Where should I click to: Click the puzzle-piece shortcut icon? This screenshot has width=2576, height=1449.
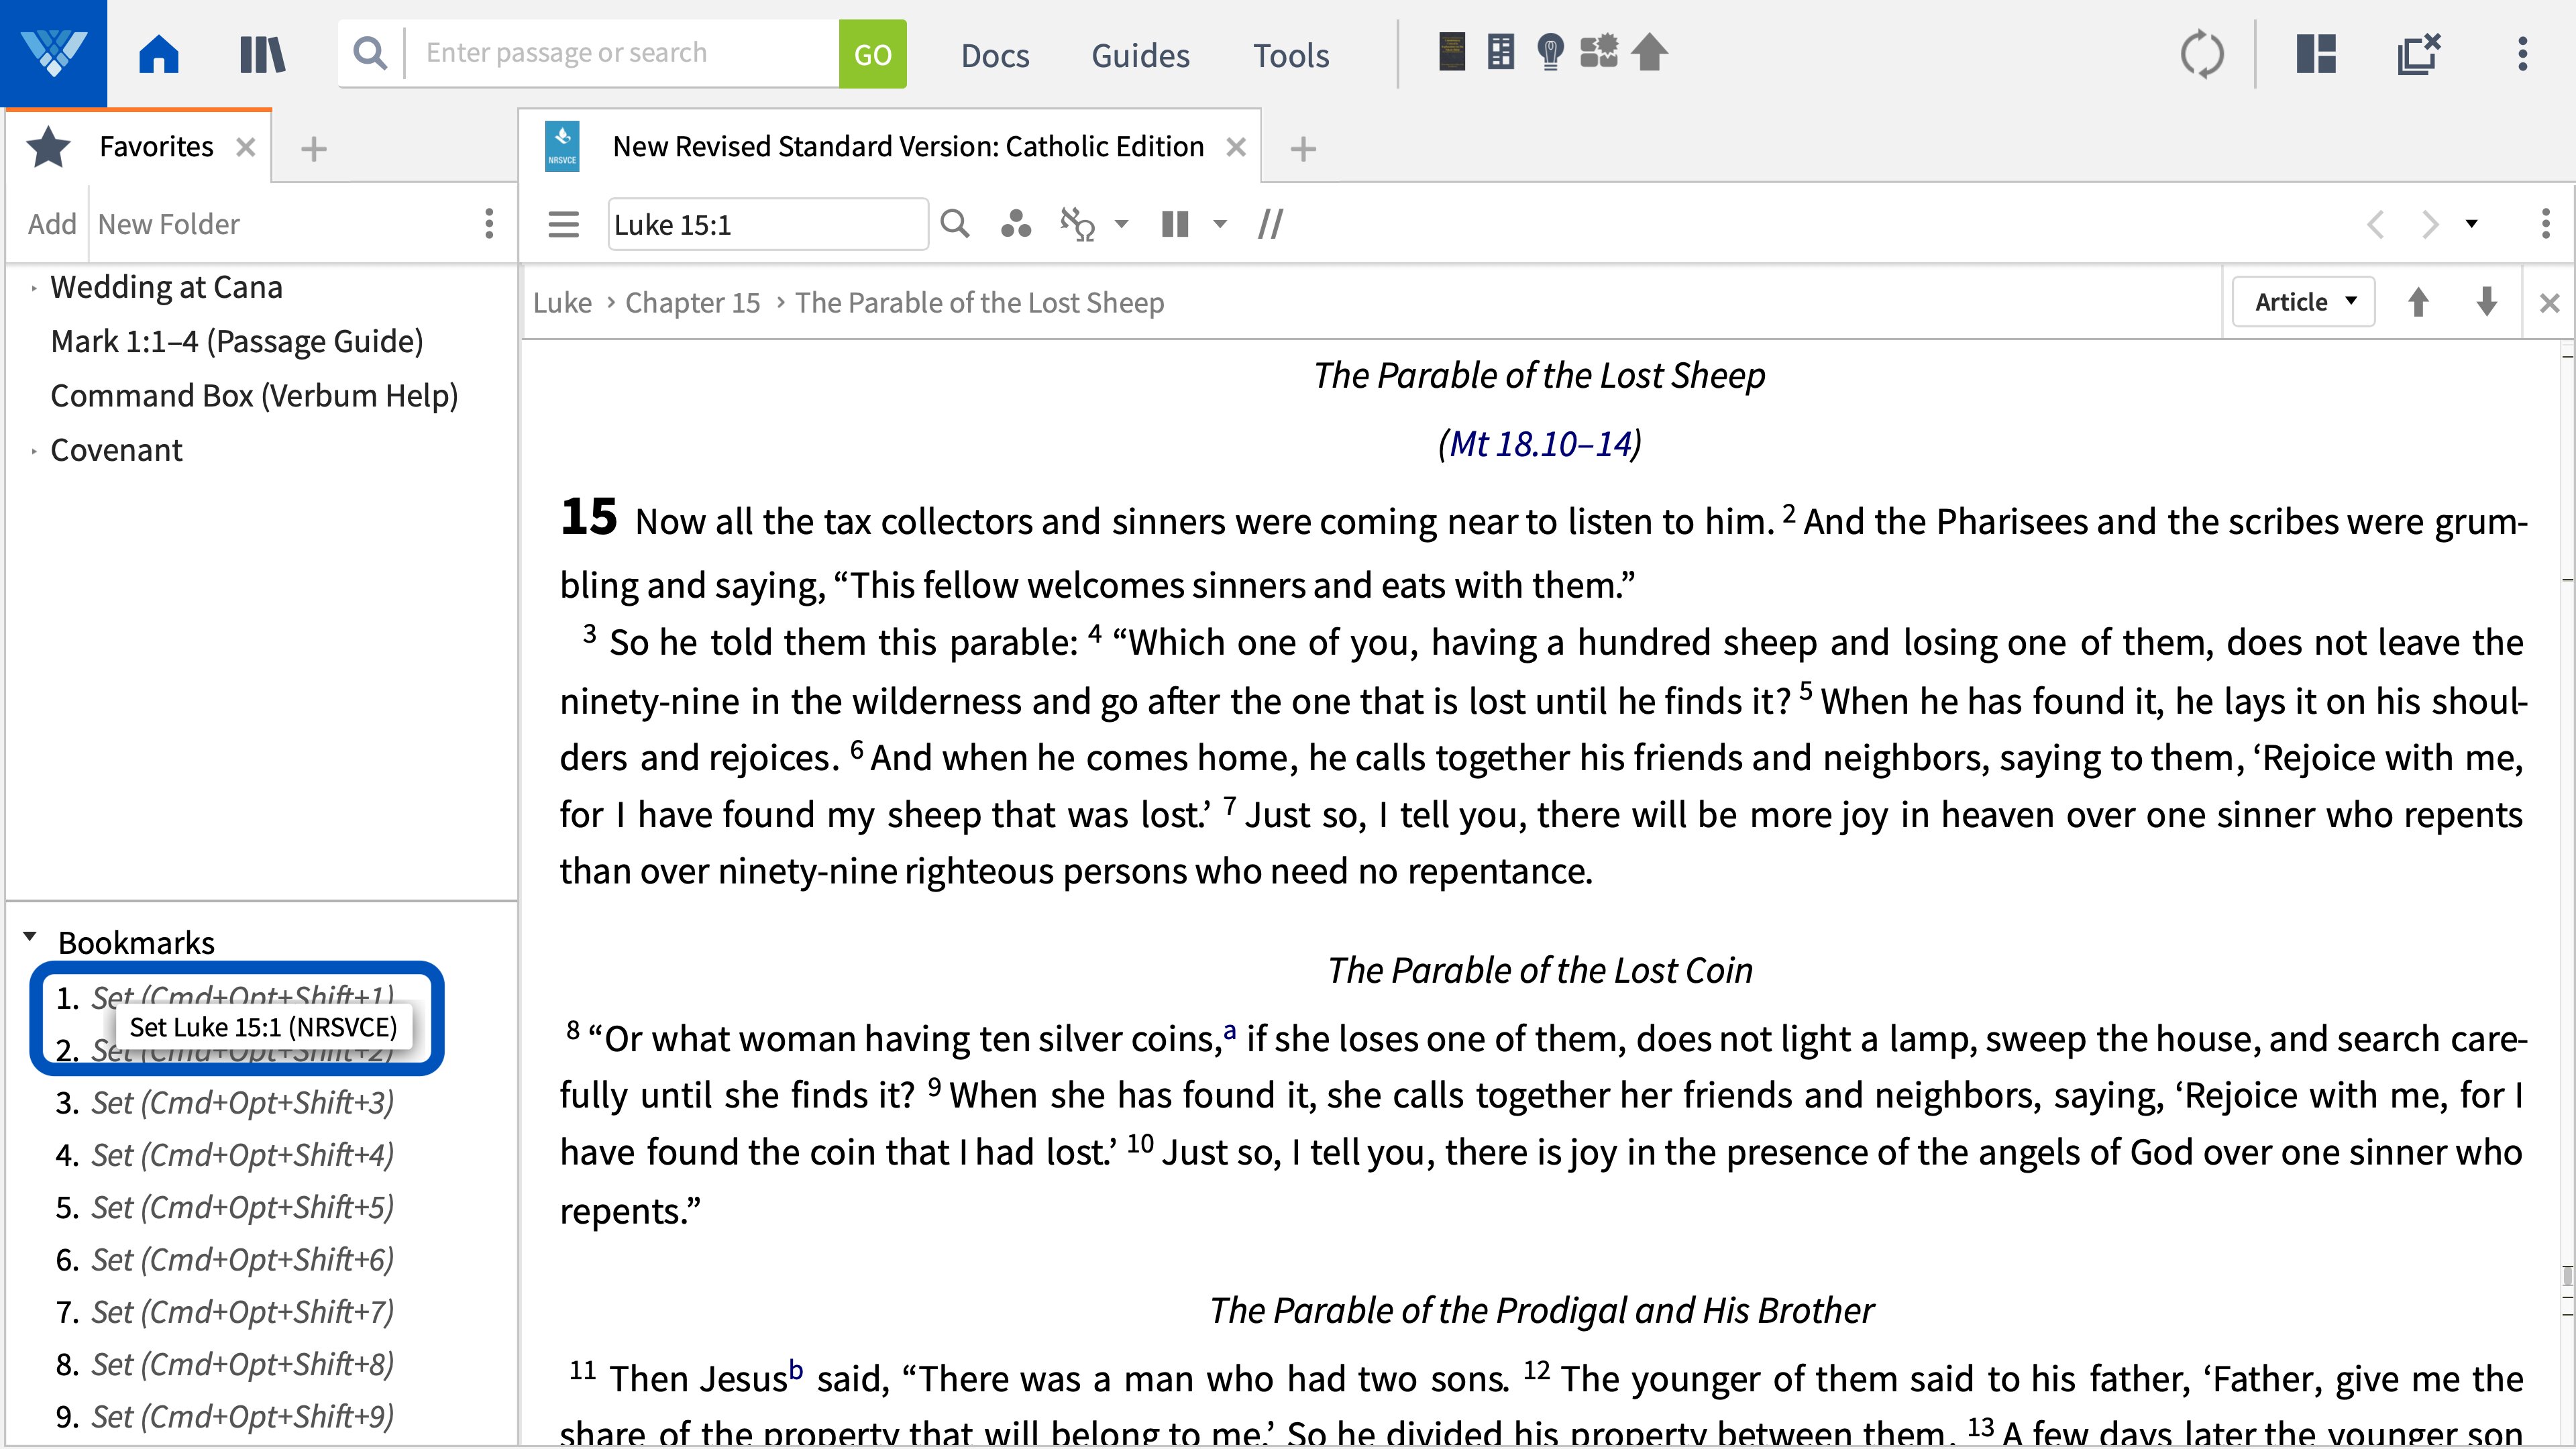click(x=1599, y=52)
